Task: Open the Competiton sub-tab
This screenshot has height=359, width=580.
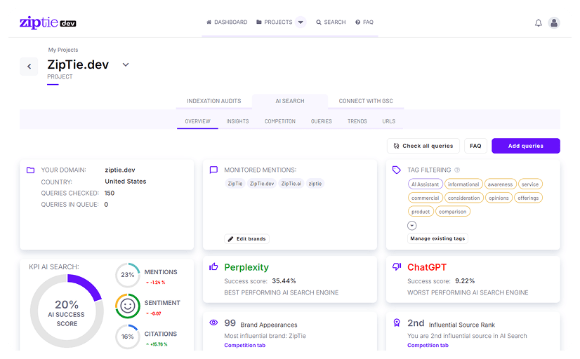Action: click(x=279, y=121)
